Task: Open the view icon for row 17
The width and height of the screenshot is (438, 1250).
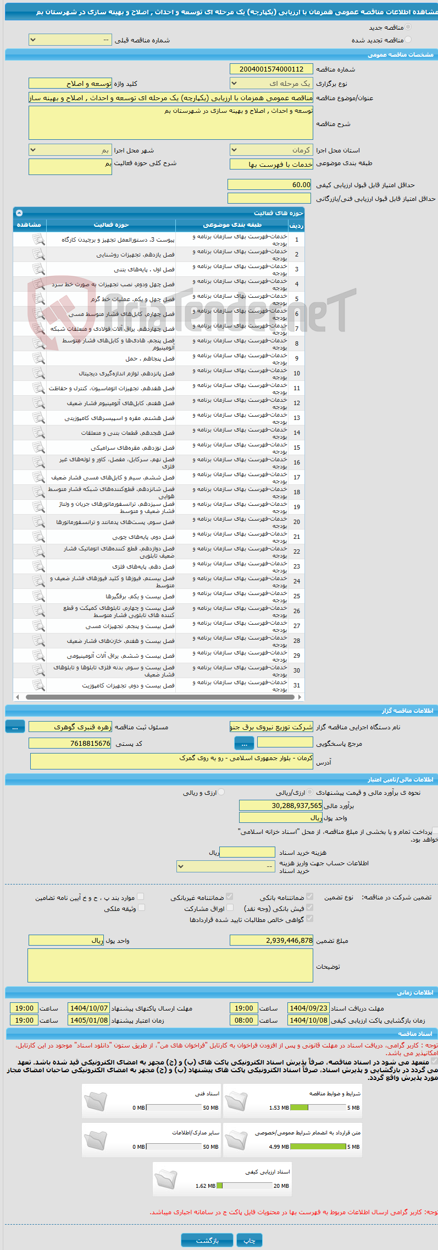Action: (38, 477)
